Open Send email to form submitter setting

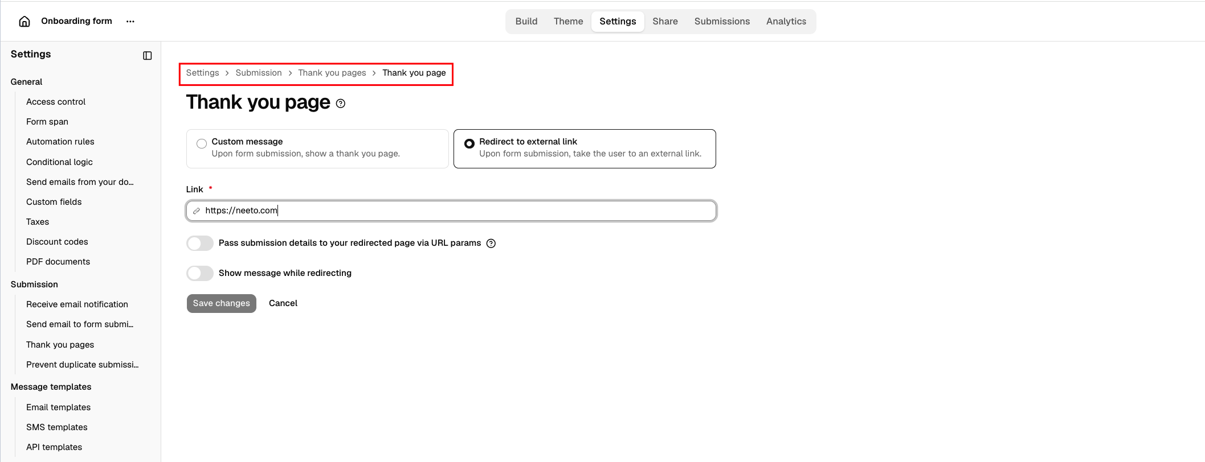pos(80,324)
